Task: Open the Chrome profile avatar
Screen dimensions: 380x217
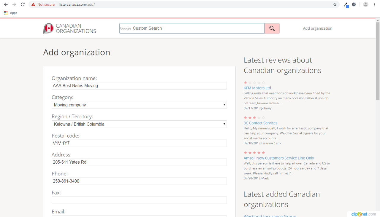Action: click(366, 4)
